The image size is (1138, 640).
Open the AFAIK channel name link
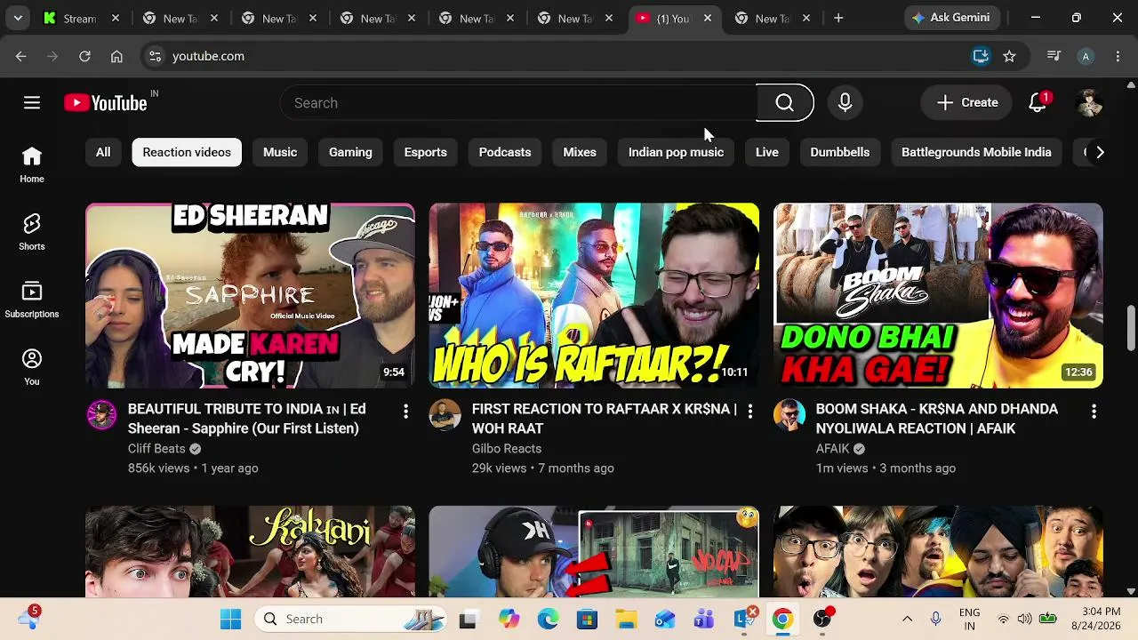(x=833, y=449)
